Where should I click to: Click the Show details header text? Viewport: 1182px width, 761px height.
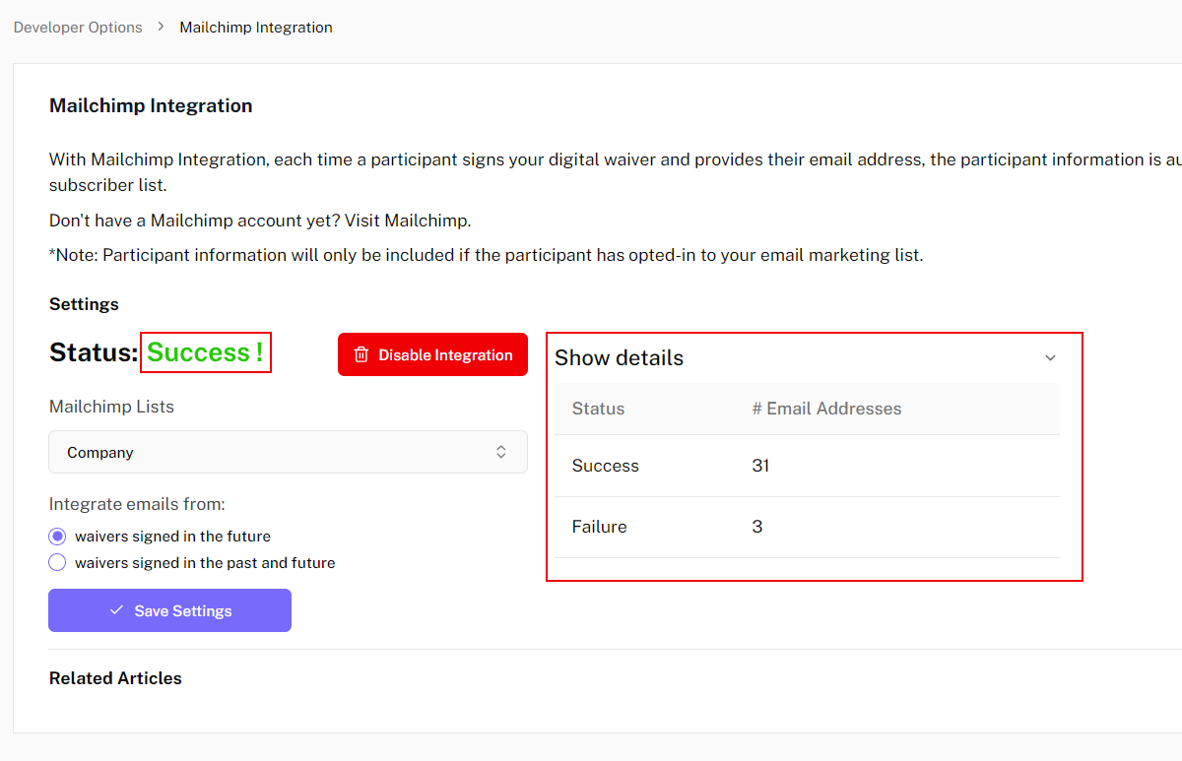click(x=619, y=358)
